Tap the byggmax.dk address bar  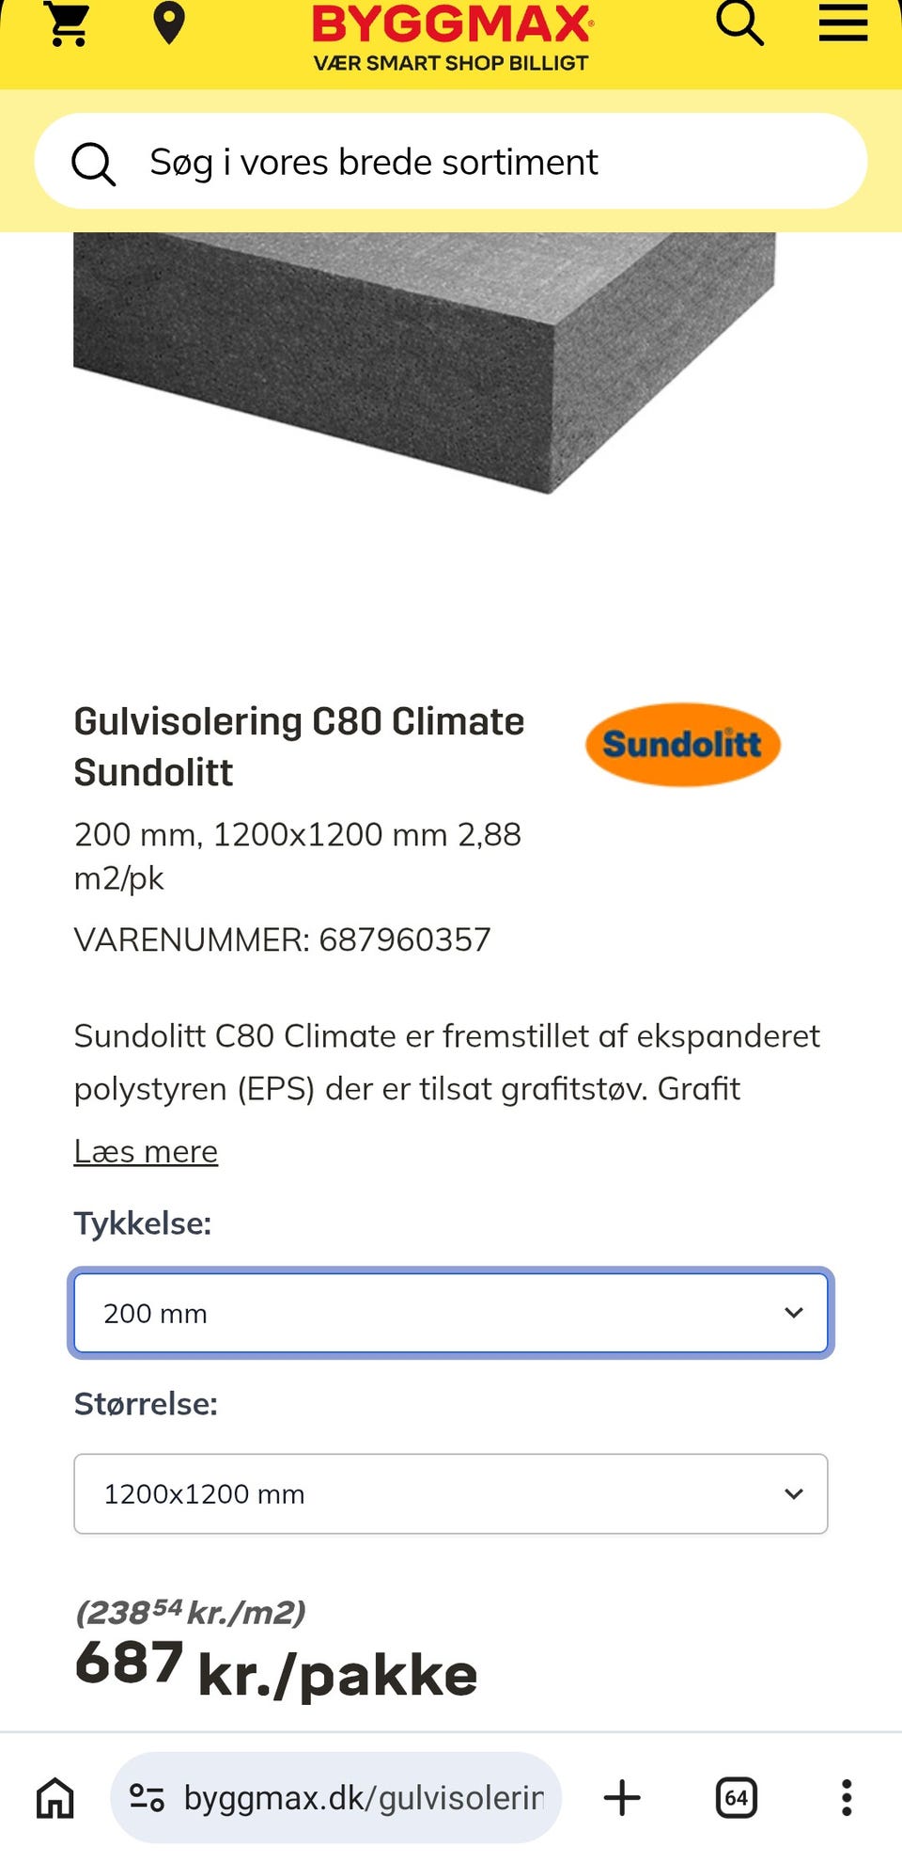coord(336,1797)
